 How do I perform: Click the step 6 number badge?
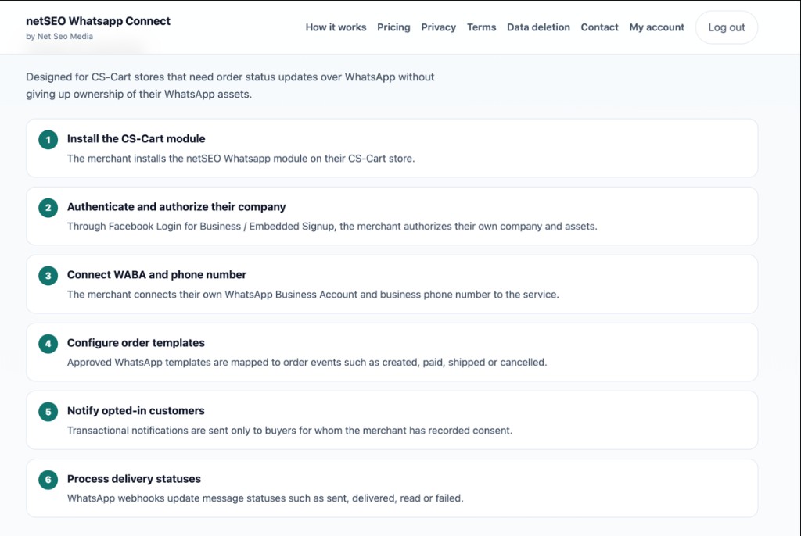pyautogui.click(x=48, y=479)
